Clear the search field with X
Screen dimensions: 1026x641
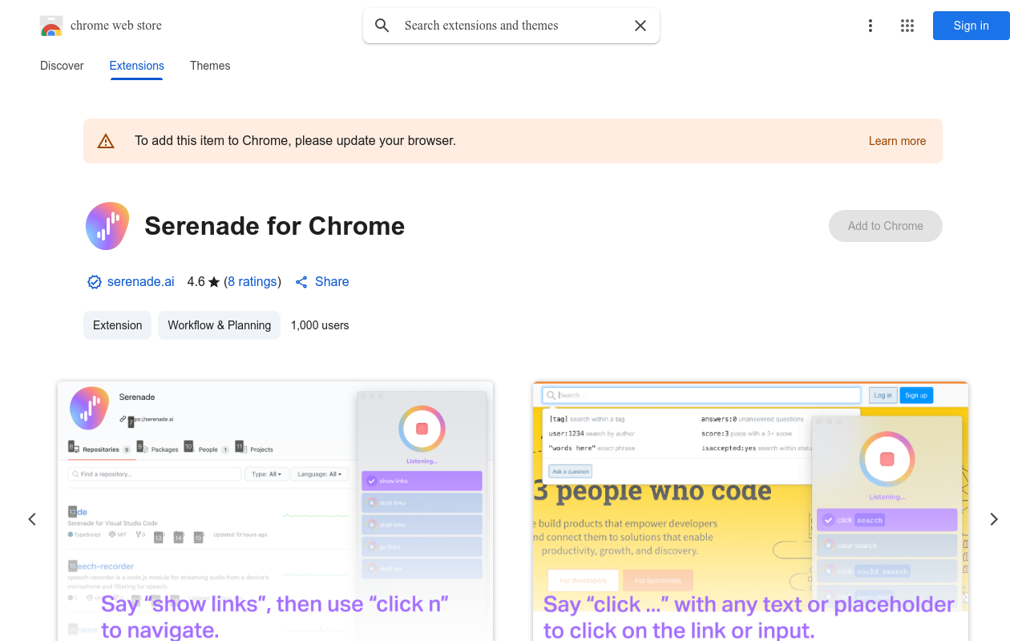click(x=640, y=26)
